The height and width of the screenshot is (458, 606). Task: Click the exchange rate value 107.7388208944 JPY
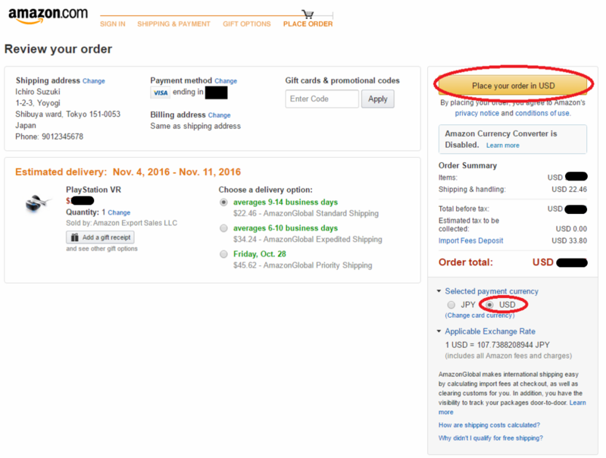(x=514, y=345)
